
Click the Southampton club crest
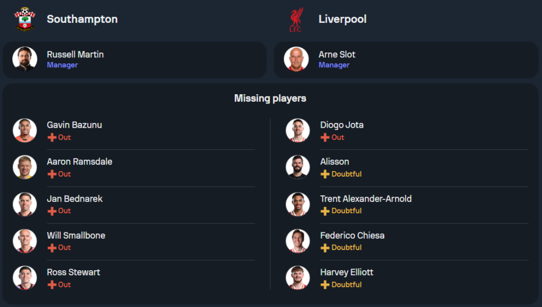pos(24,19)
